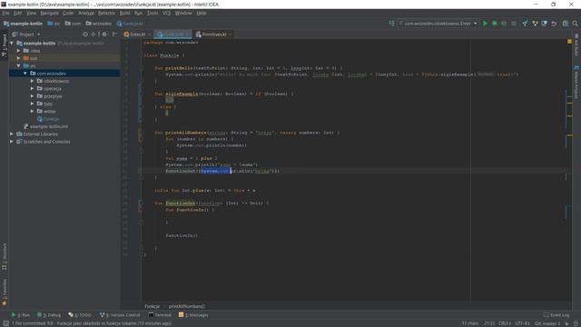Open Version Control tool window at bottom
This screenshot has width=581, height=327.
coord(120,315)
